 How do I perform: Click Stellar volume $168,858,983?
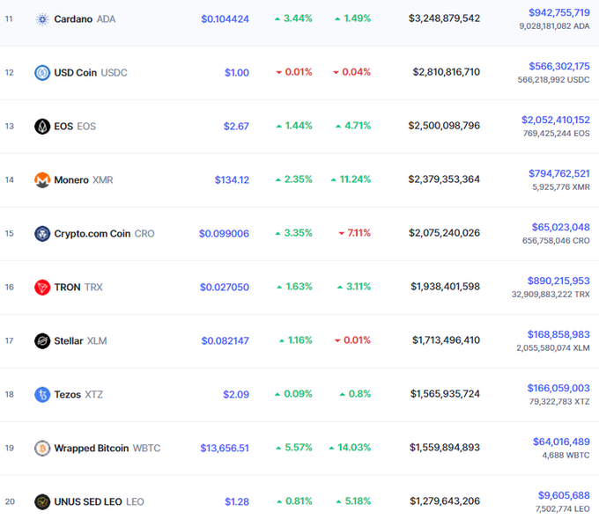(558, 334)
